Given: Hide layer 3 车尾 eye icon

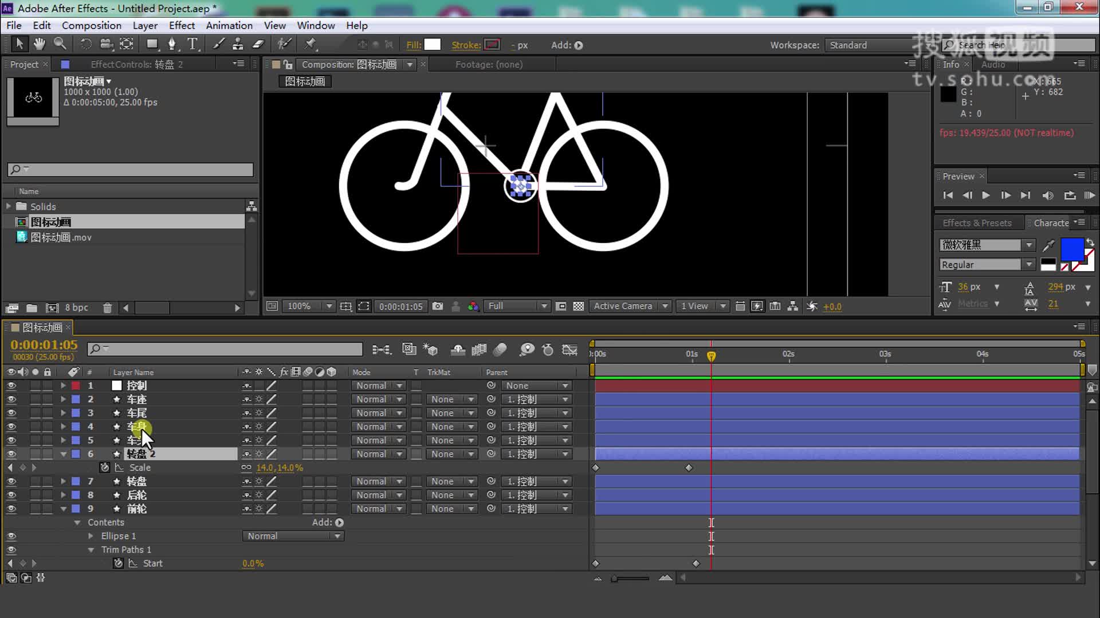Looking at the screenshot, I should pos(11,413).
